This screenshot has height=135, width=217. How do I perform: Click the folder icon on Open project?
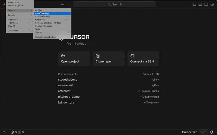click(63, 56)
